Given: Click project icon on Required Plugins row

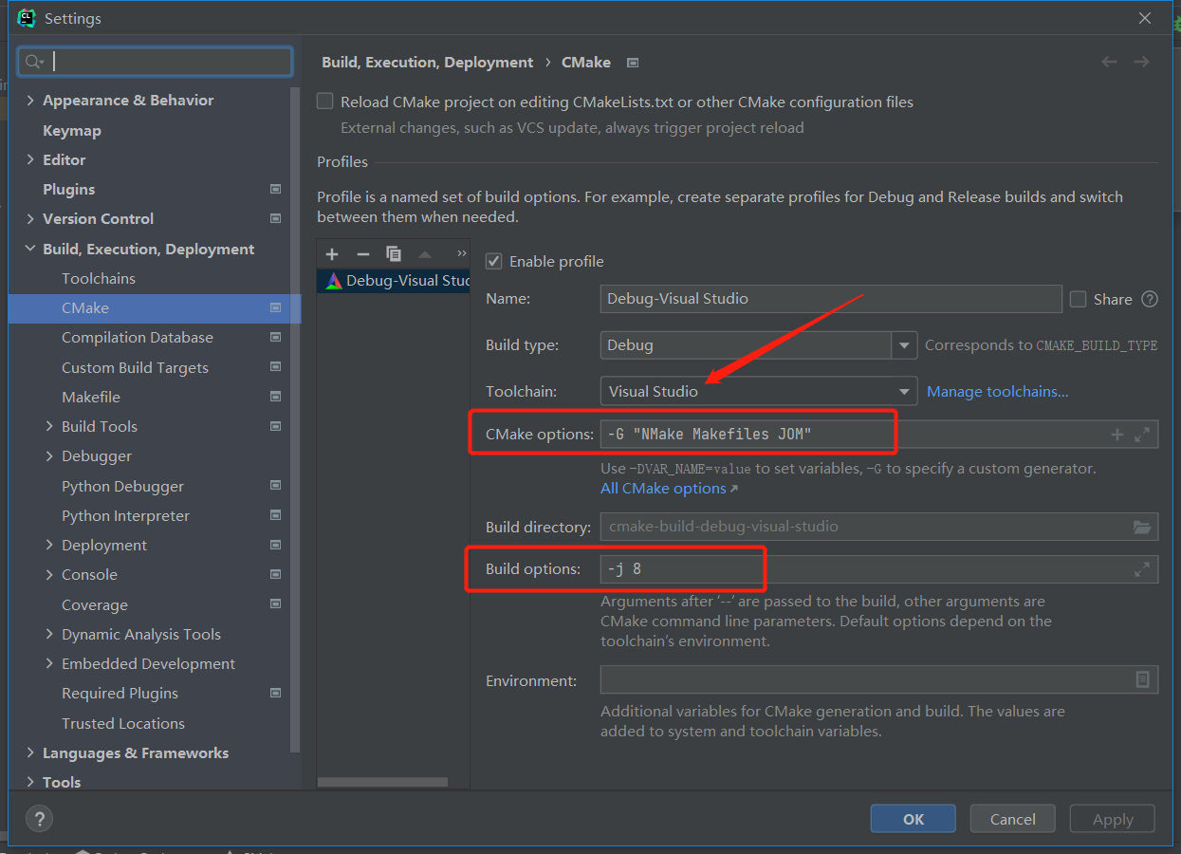Looking at the screenshot, I should pos(275,693).
